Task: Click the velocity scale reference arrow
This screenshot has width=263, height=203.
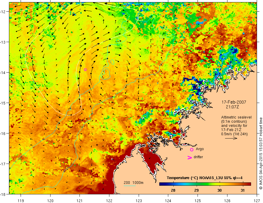Action: (x=231, y=138)
